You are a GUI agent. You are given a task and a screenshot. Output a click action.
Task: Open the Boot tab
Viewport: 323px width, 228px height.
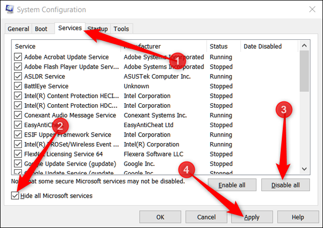click(x=41, y=29)
